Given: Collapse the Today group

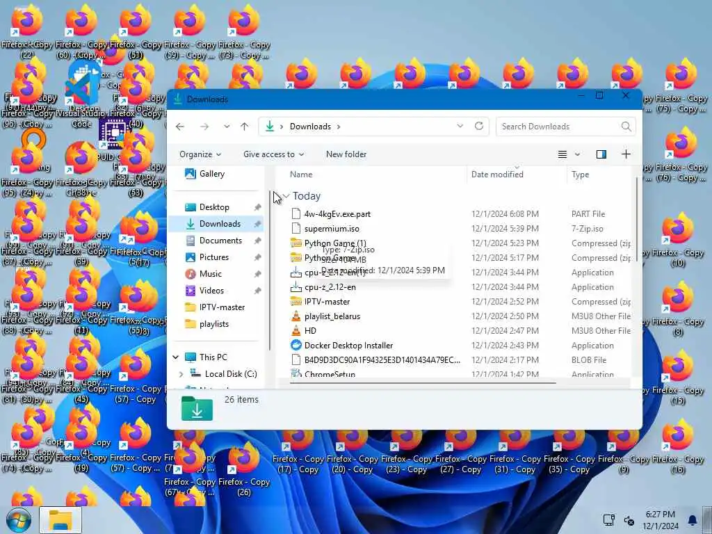Looking at the screenshot, I should tap(286, 196).
